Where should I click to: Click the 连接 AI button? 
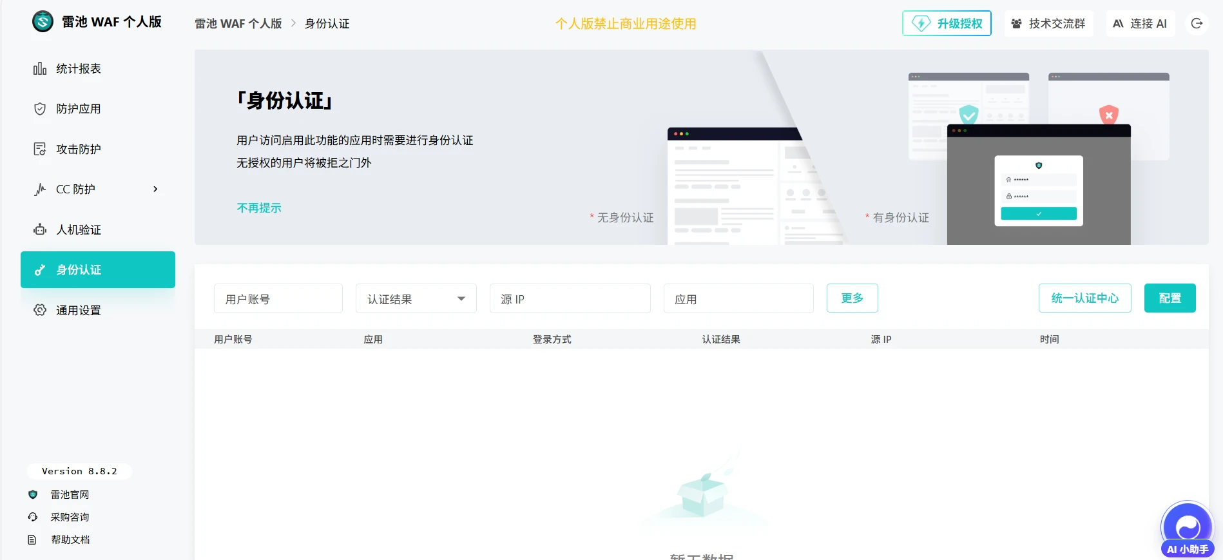1140,23
